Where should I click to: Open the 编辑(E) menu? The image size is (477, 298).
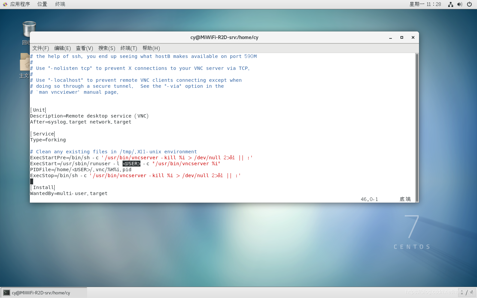[62, 48]
